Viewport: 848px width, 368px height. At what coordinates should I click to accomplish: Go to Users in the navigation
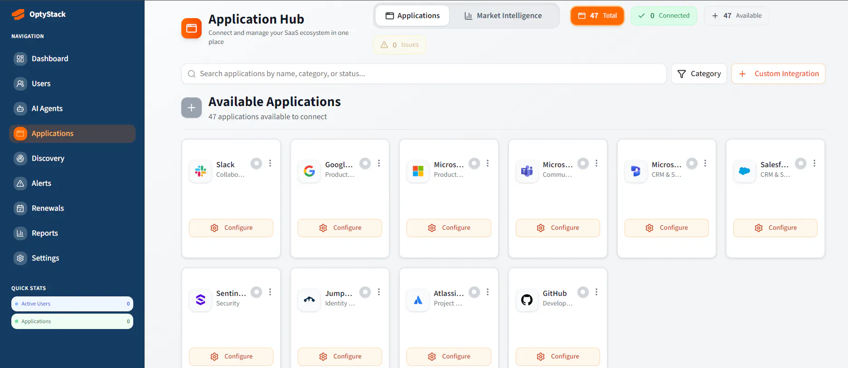tap(72, 83)
